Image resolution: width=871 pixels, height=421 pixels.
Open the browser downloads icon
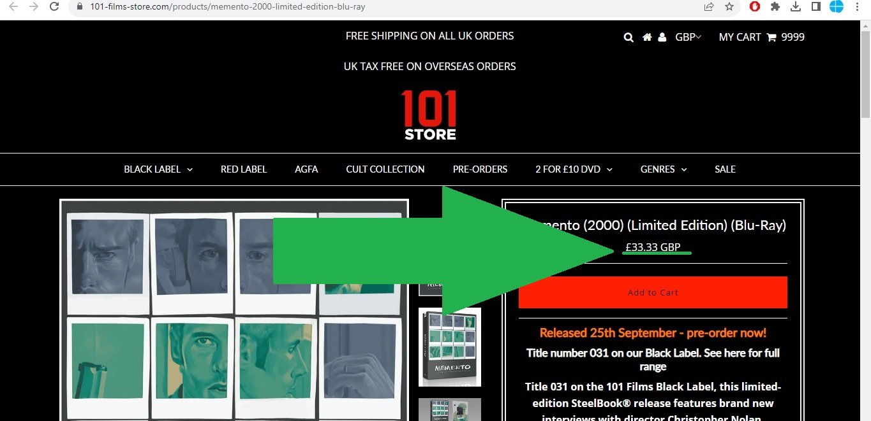pos(796,6)
